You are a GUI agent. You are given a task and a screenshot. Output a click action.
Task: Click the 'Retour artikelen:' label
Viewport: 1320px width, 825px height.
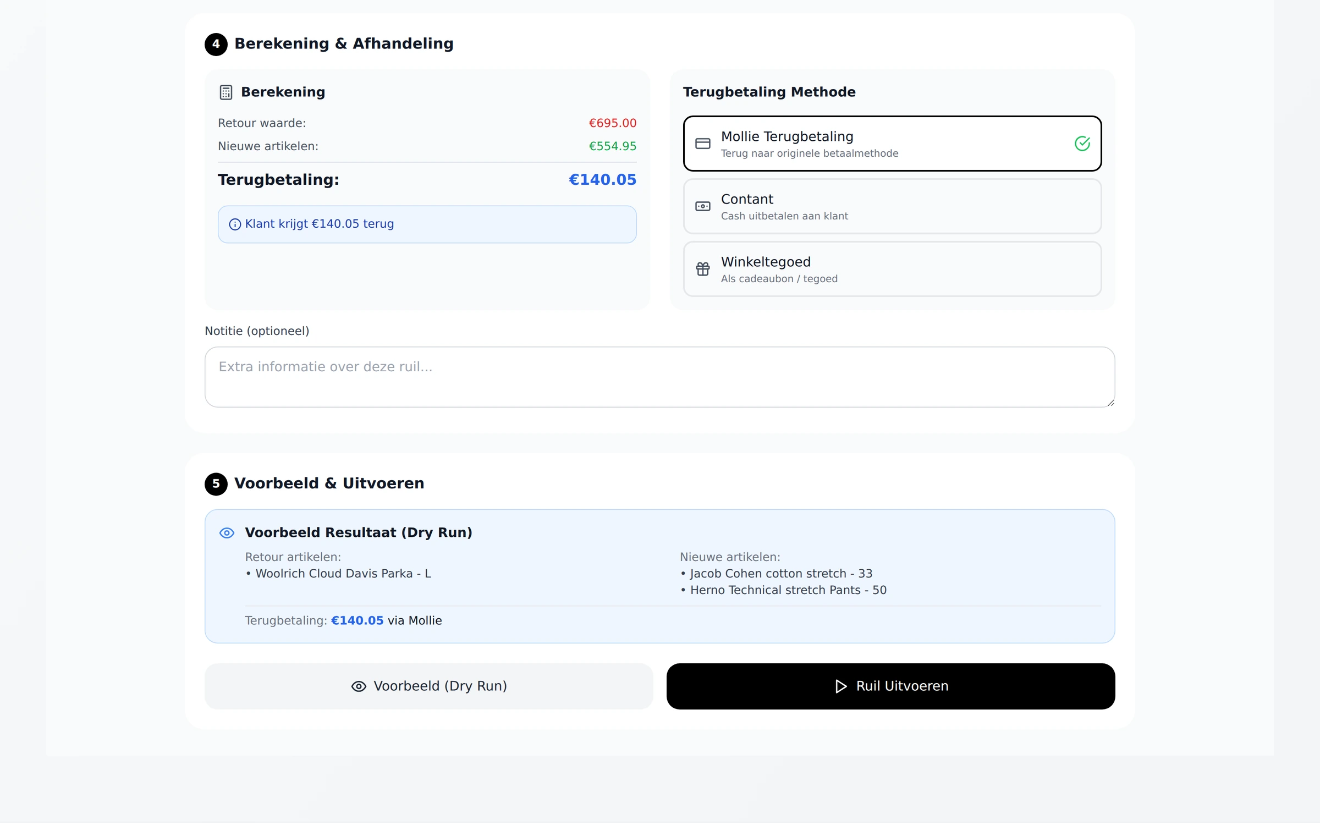293,557
